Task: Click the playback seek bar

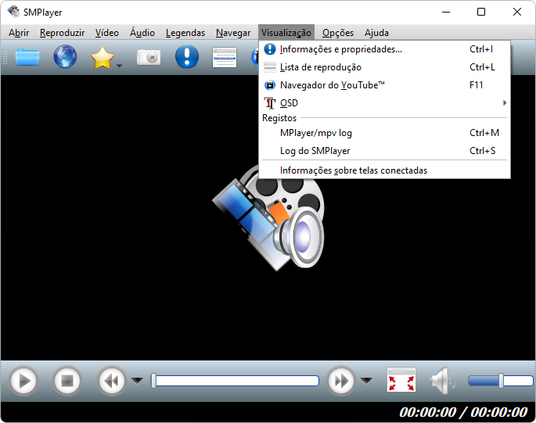Action: point(236,381)
